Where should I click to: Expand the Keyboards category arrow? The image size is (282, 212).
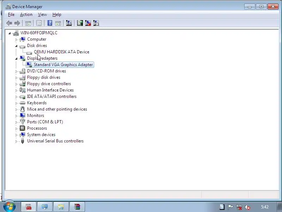16,103
